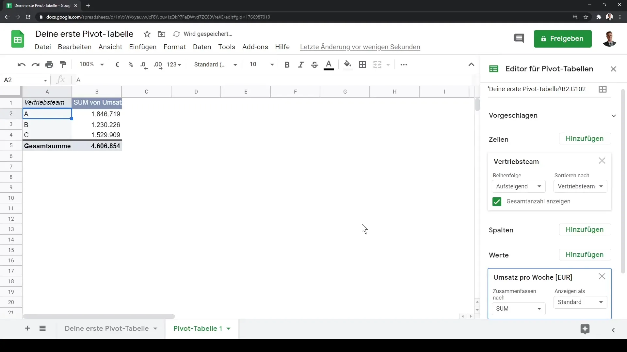
Task: Redo action via toolbar arrow
Action: pos(35,65)
